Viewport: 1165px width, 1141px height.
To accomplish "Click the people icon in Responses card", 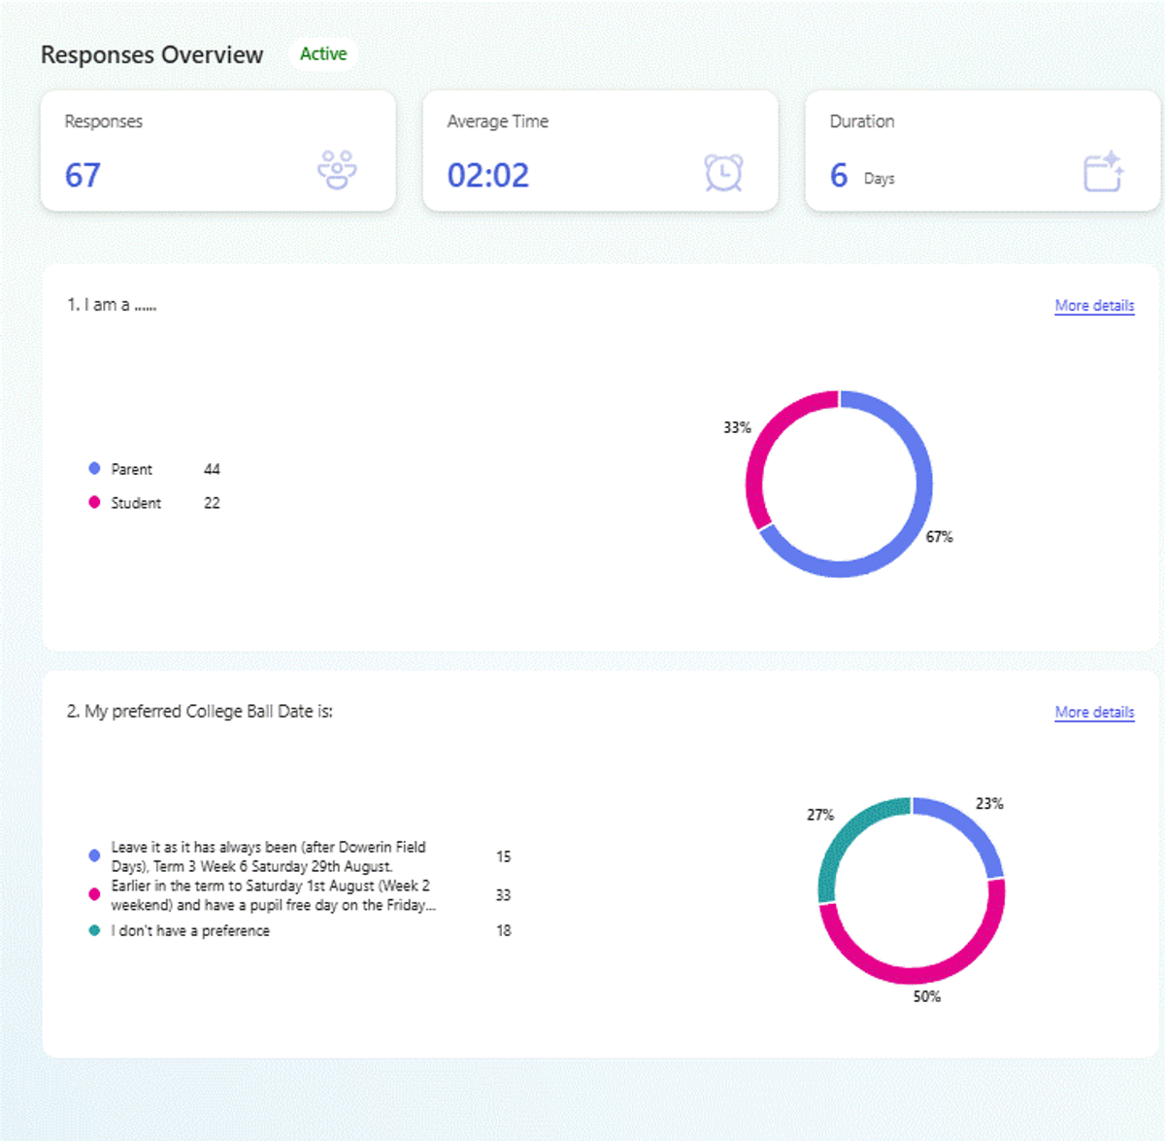I will [337, 170].
